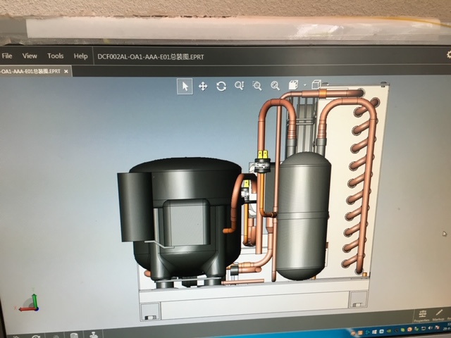The width and height of the screenshot is (451, 338).
Task: Click the network tray icon
Action: 424,328
